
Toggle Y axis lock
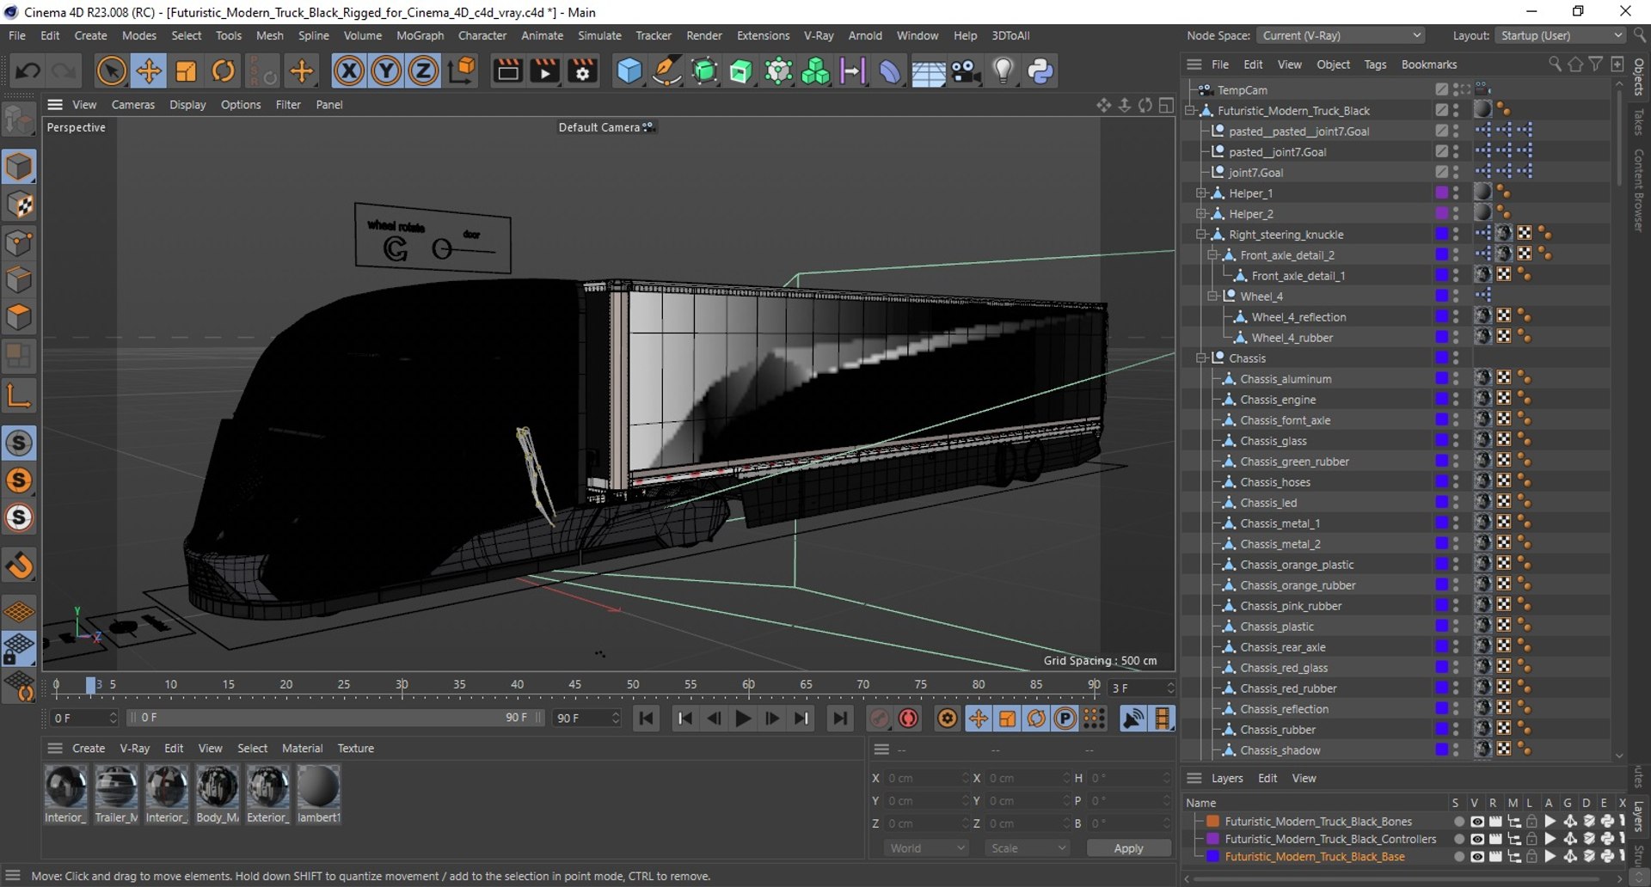[x=386, y=70]
